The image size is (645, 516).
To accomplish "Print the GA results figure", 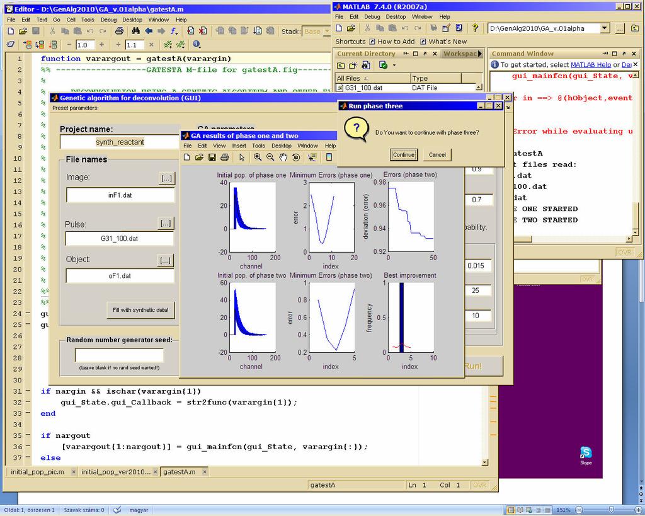I will (225, 157).
